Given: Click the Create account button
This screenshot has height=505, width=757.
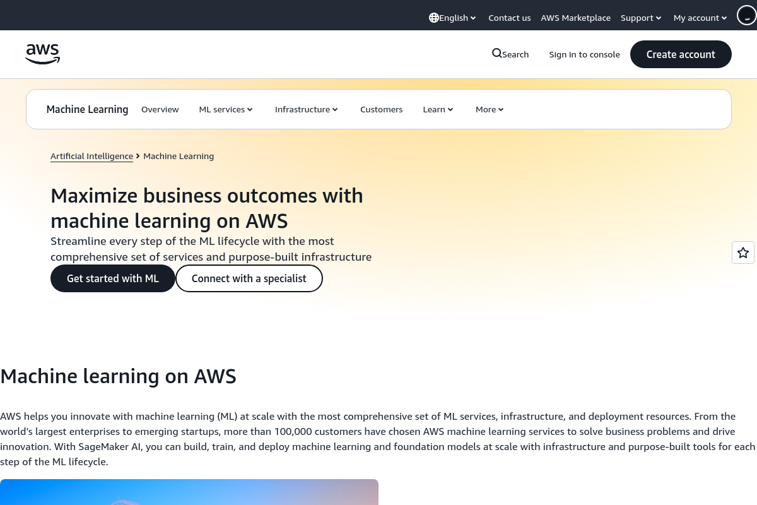Looking at the screenshot, I should click(x=681, y=54).
